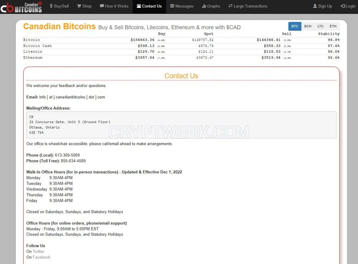Viewport: 358px width, 264px height.
Task: Switch to the ETH currency toggle
Action: point(333,26)
